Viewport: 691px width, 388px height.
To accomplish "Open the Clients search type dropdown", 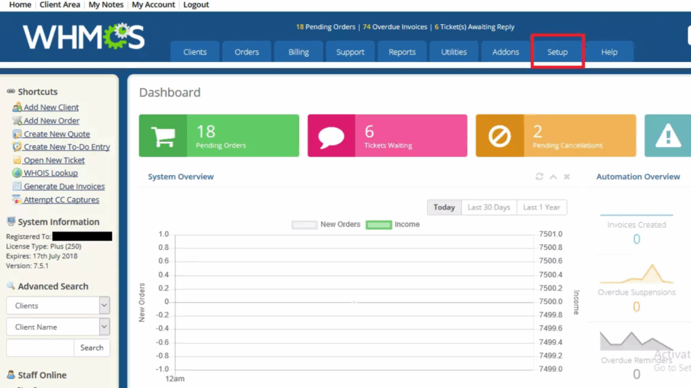I will tap(58, 305).
